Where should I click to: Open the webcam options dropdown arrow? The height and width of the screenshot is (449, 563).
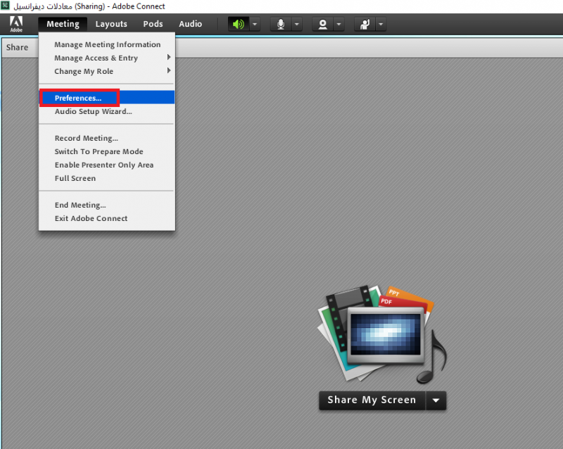tap(339, 24)
